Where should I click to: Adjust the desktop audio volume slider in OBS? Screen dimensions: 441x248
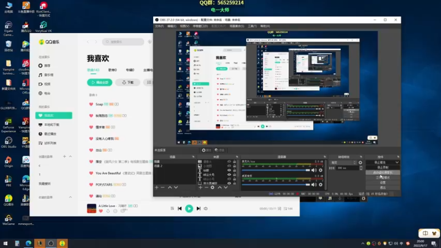(x=276, y=185)
